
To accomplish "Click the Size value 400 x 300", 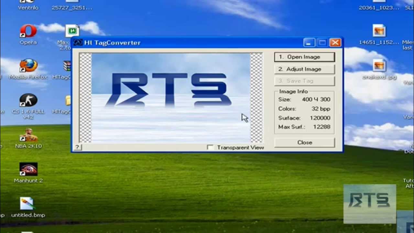I will [x=316, y=100].
